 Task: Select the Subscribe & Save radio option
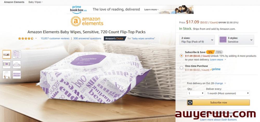[x=181, y=56]
